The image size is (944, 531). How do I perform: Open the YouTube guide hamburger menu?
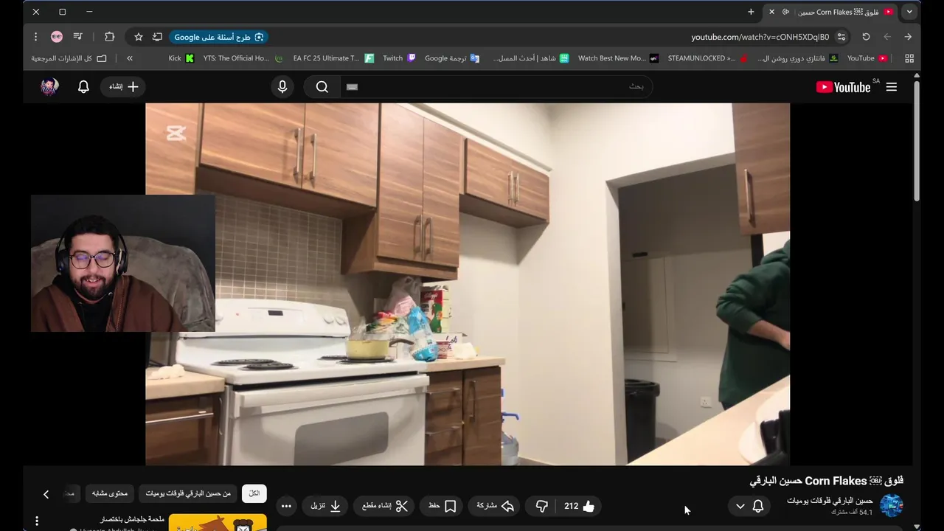coord(892,87)
